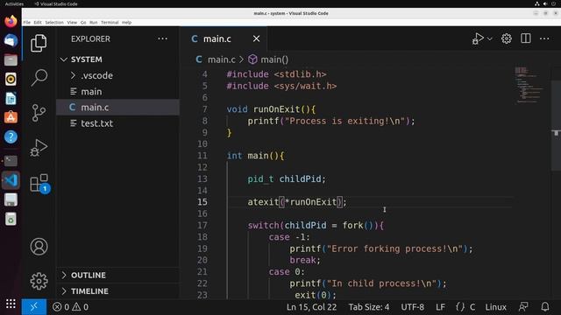
Task: Click line number 15 in the gutter
Action: tap(202, 202)
